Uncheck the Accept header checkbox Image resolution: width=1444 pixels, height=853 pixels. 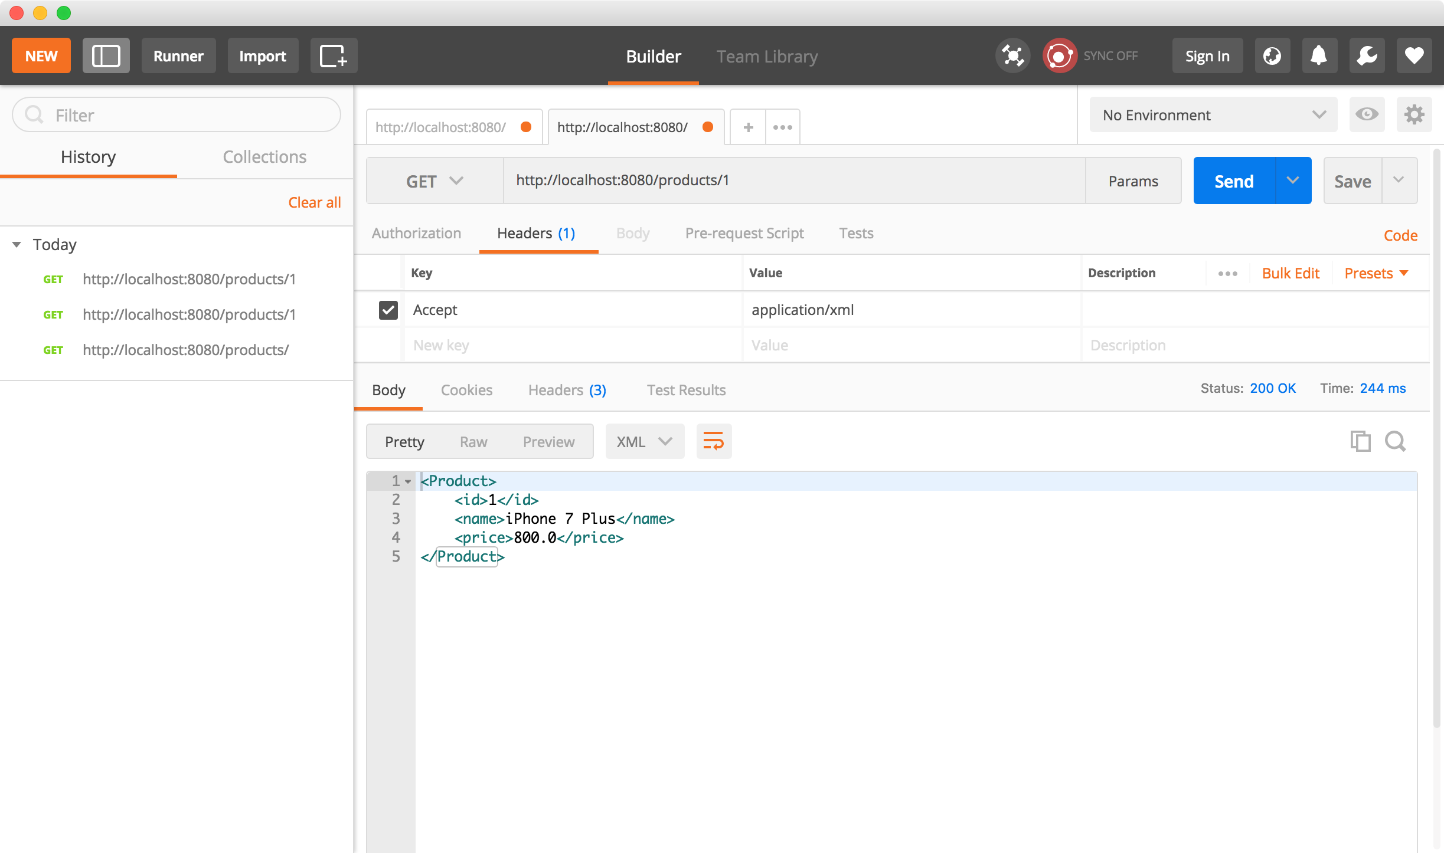coord(388,310)
